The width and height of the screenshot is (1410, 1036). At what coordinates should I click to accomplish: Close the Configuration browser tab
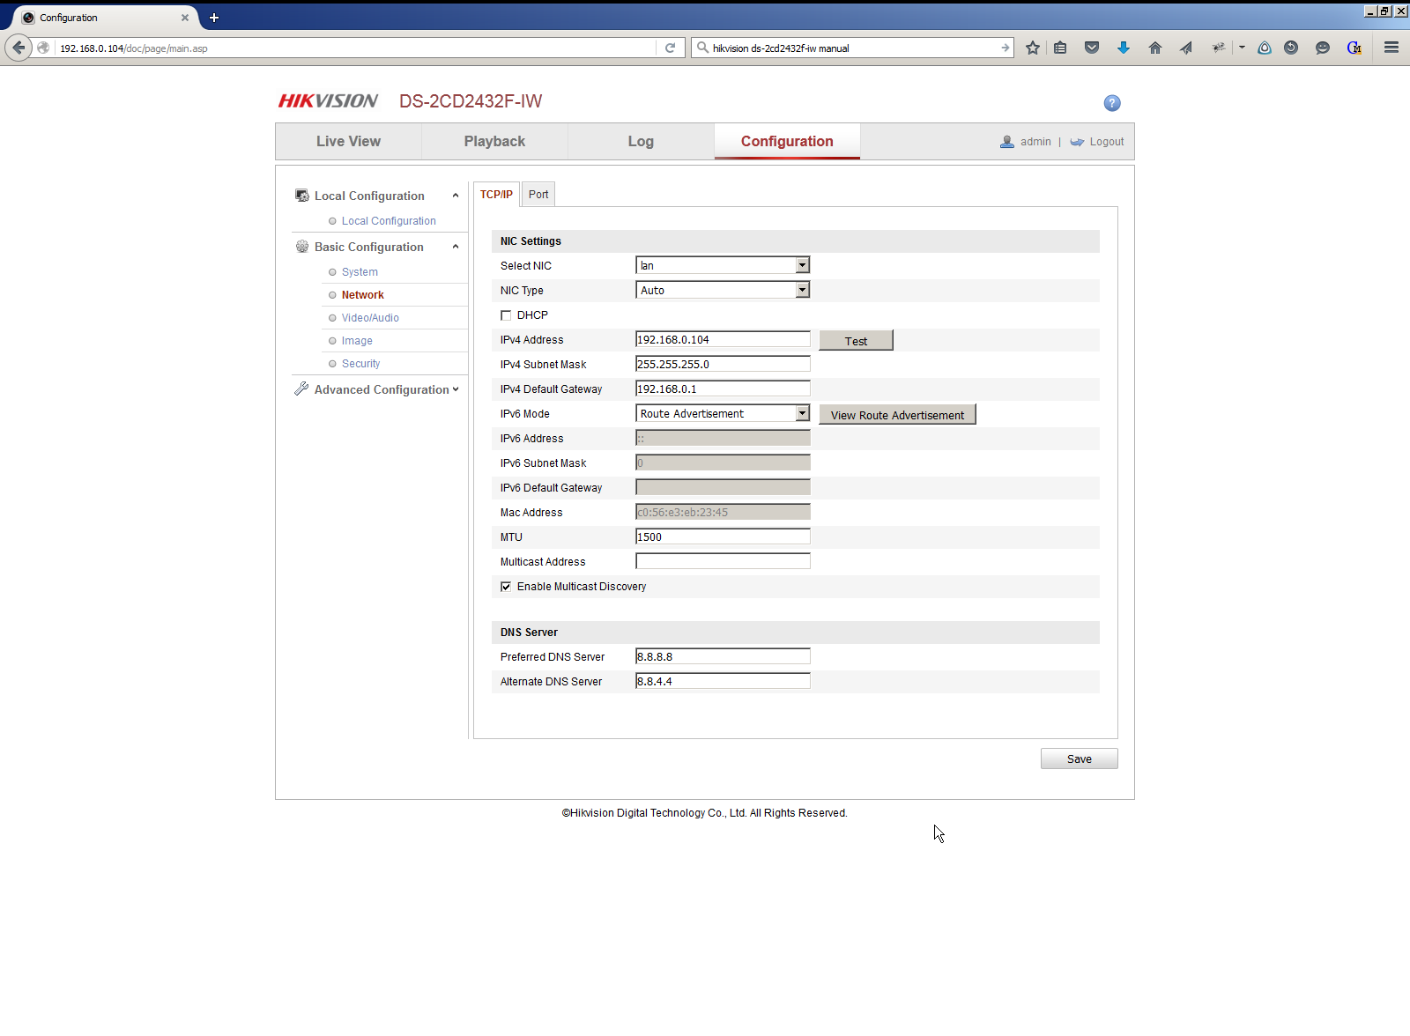pos(185,18)
